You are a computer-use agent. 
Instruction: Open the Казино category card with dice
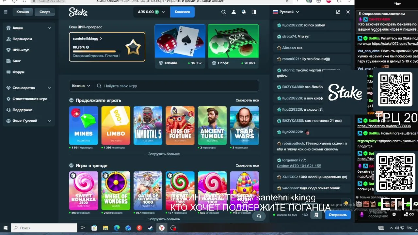click(x=180, y=46)
